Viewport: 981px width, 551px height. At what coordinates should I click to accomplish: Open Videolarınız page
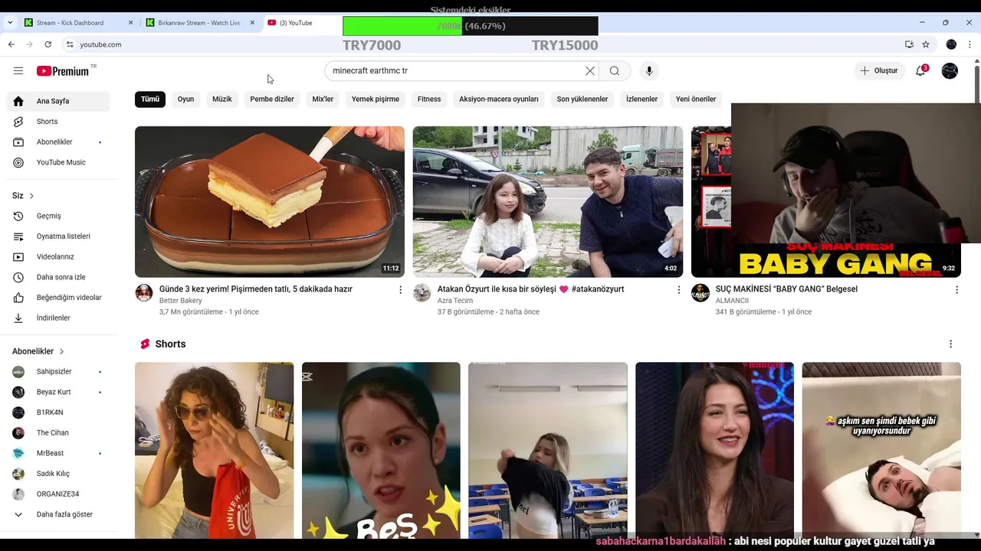58,257
